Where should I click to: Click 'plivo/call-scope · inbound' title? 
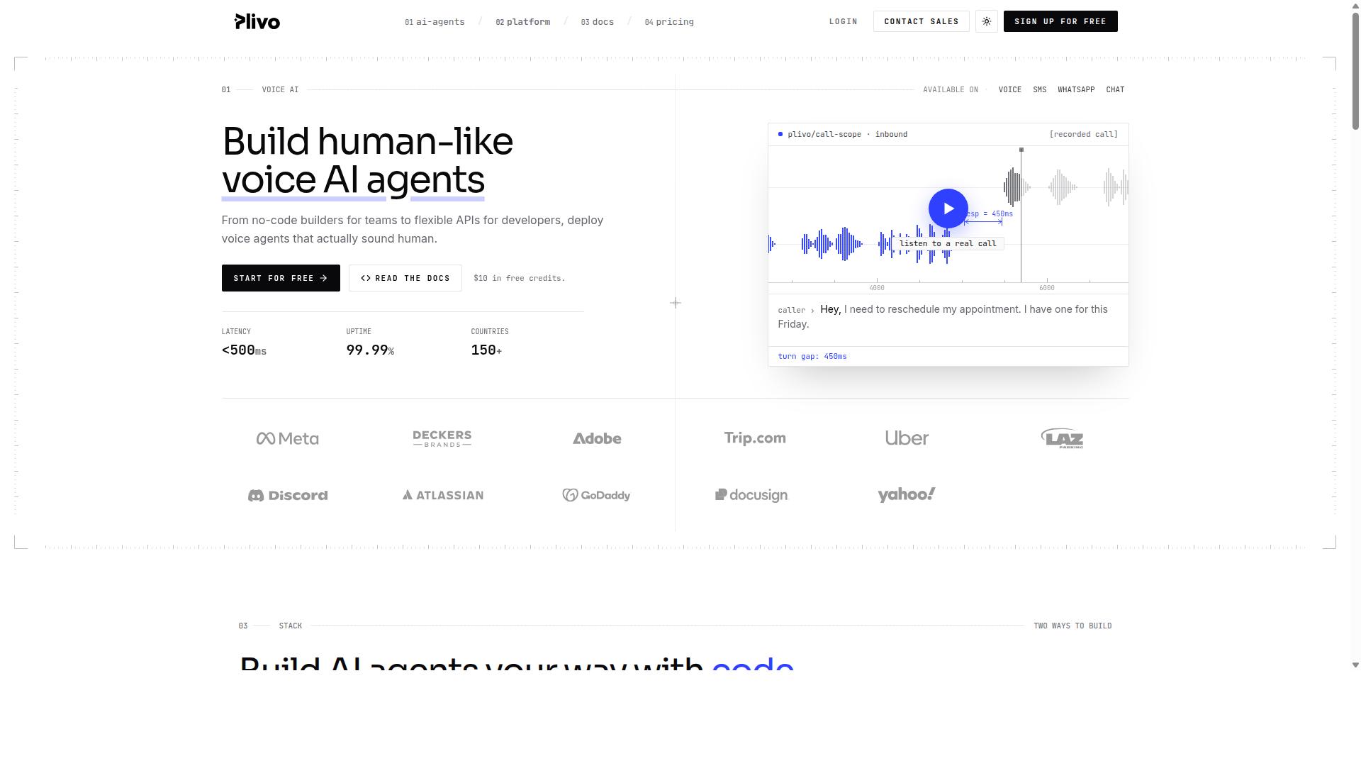848,134
